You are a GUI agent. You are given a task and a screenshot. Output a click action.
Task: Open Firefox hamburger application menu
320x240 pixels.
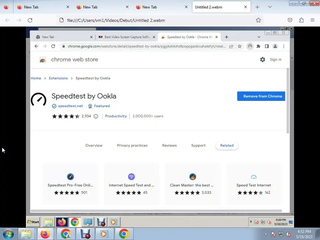(x=312, y=20)
